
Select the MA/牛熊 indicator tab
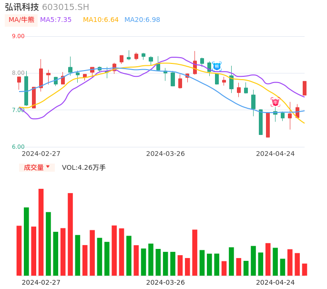click(21, 20)
